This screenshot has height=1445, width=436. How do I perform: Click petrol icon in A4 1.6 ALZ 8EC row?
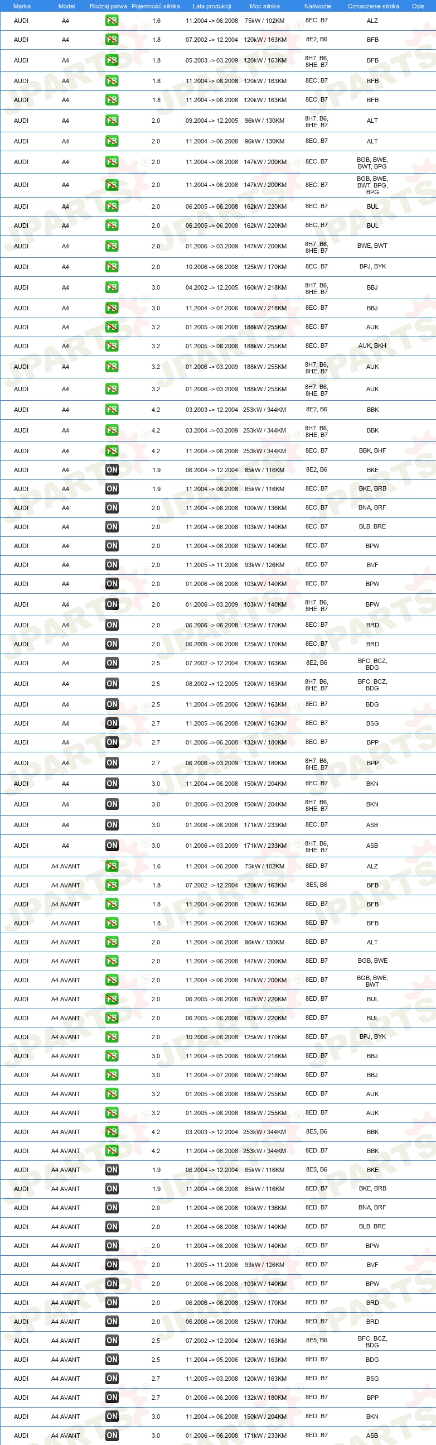coord(112,21)
